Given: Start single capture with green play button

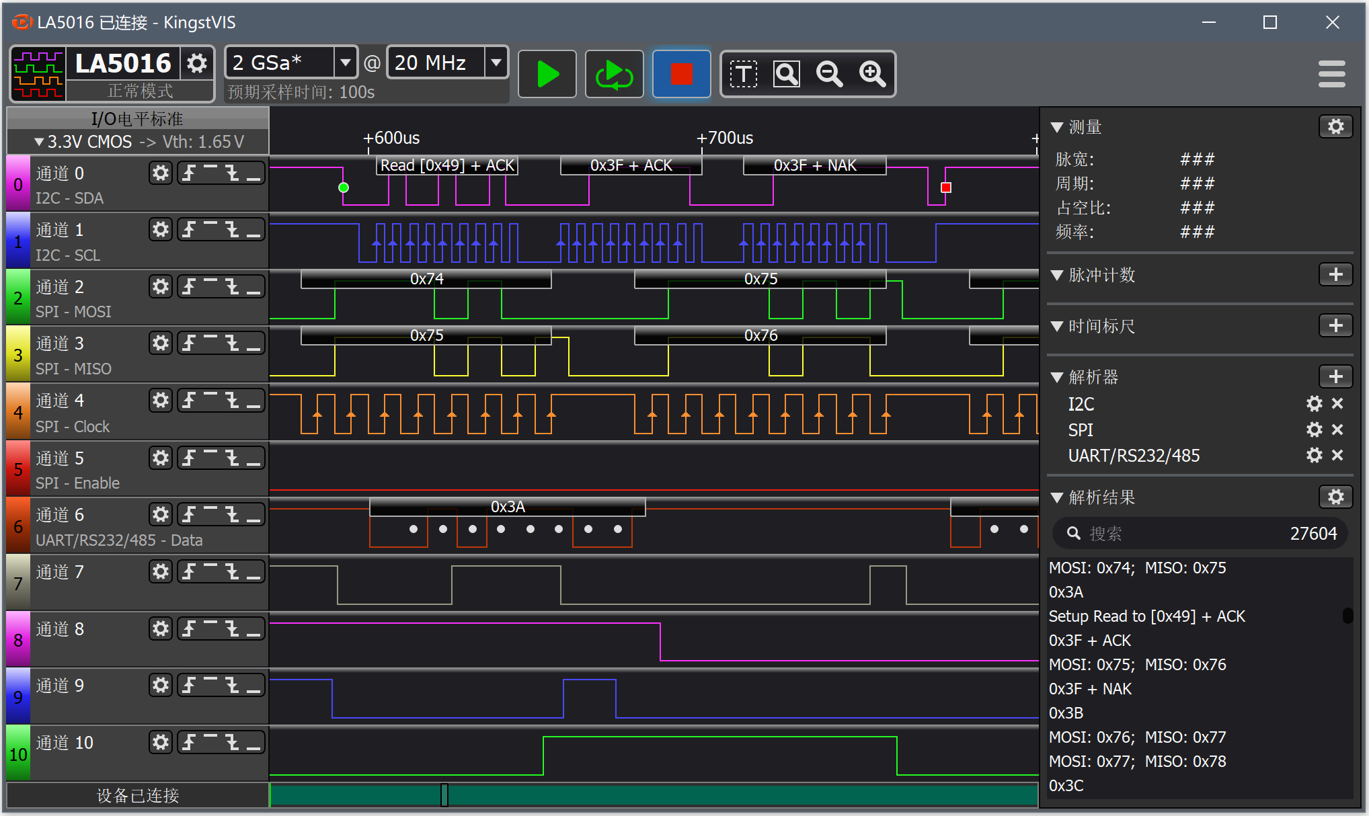Looking at the screenshot, I should [547, 74].
